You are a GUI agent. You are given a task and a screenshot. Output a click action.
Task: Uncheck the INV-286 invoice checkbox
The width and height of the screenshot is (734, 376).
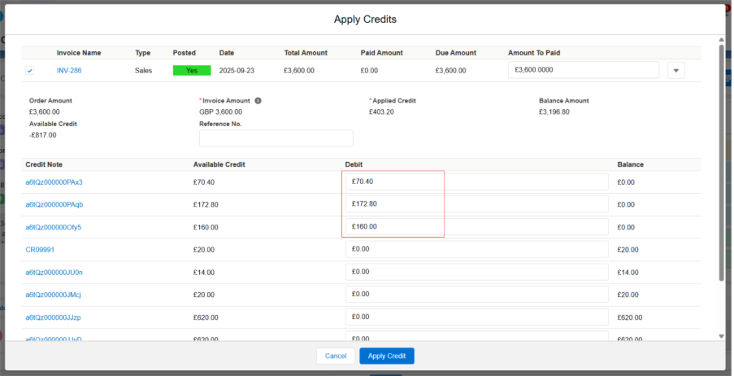[30, 71]
